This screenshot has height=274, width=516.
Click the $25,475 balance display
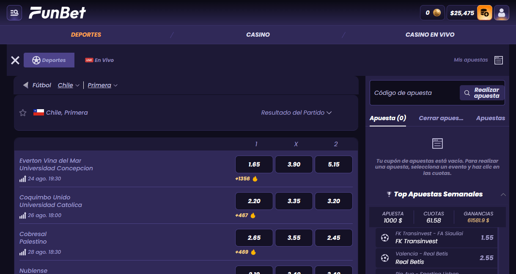462,13
